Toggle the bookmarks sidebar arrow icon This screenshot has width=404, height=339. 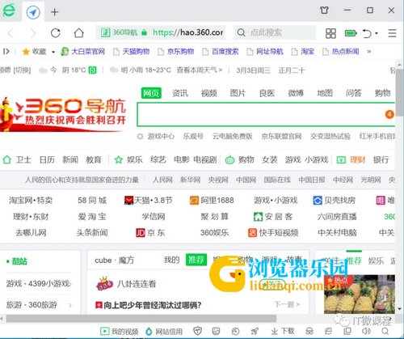click(6, 51)
